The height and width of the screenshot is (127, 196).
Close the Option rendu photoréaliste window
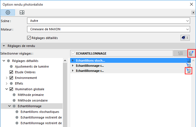pos(191,5)
